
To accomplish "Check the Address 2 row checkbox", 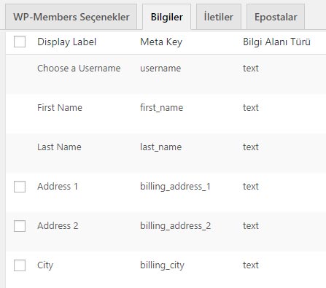I will (20, 226).
